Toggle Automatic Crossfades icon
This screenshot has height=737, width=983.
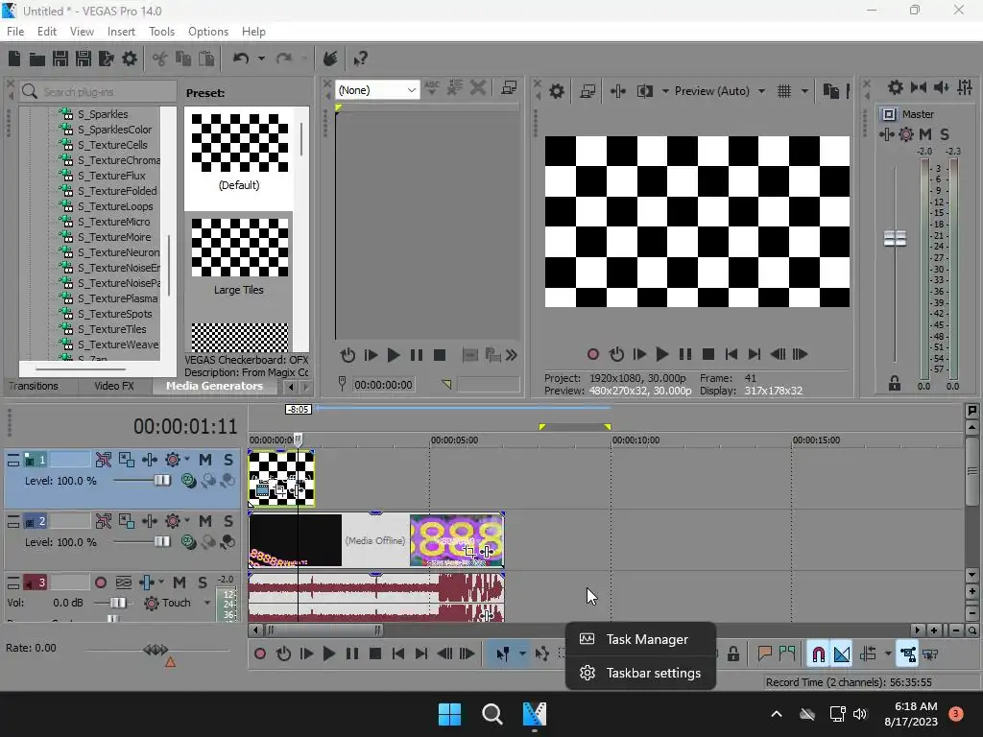(x=841, y=654)
